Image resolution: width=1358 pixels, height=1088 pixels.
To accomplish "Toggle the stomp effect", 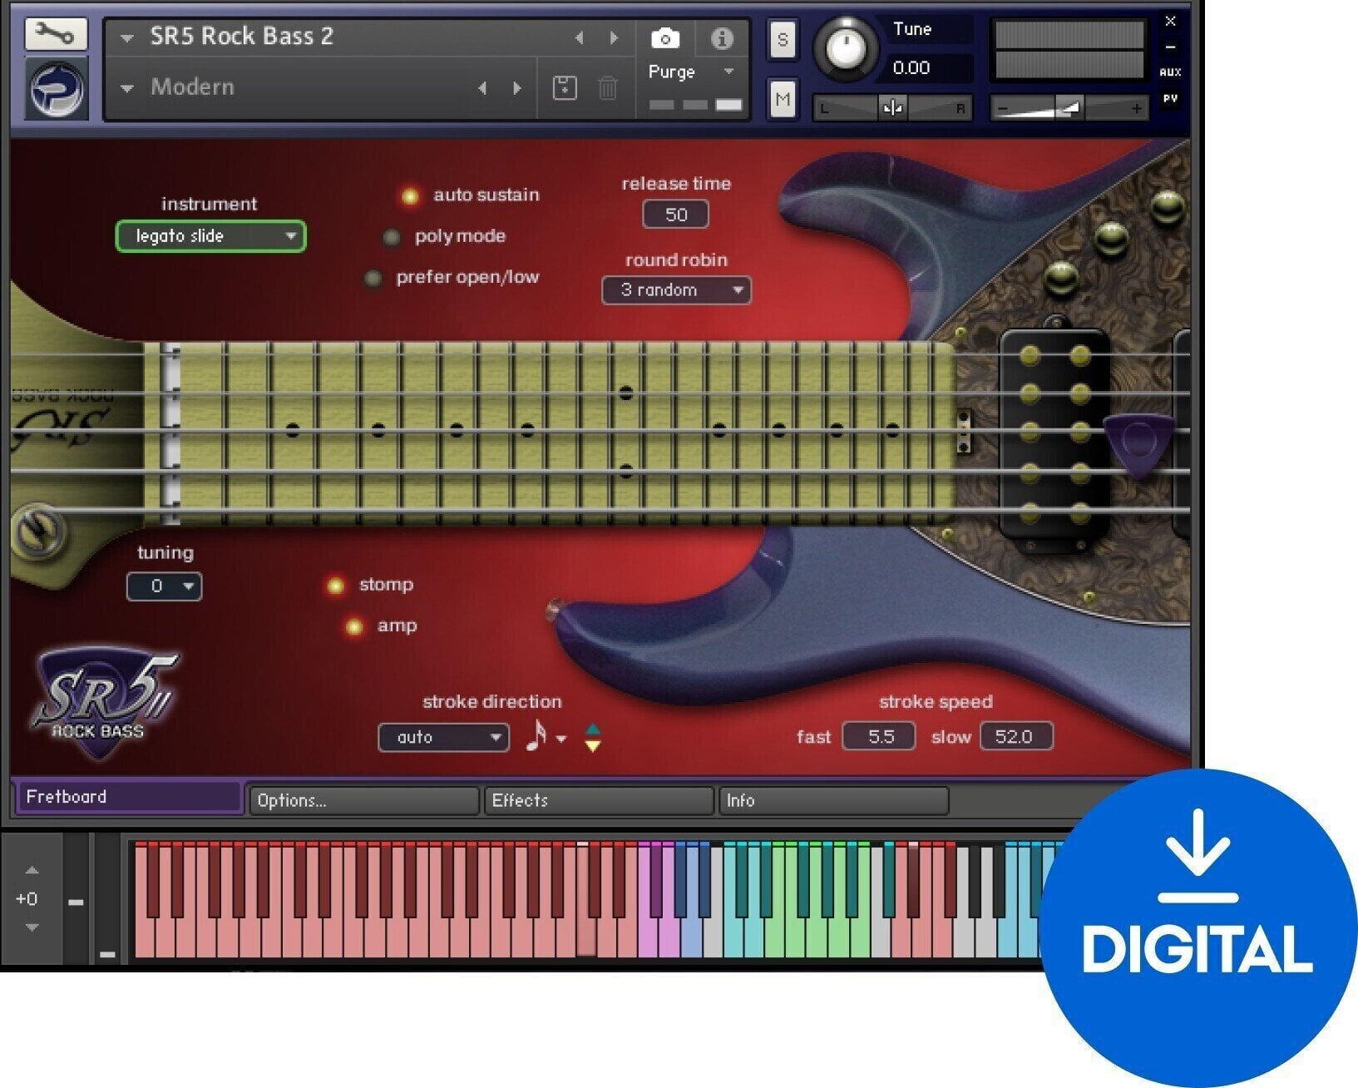I will (336, 586).
